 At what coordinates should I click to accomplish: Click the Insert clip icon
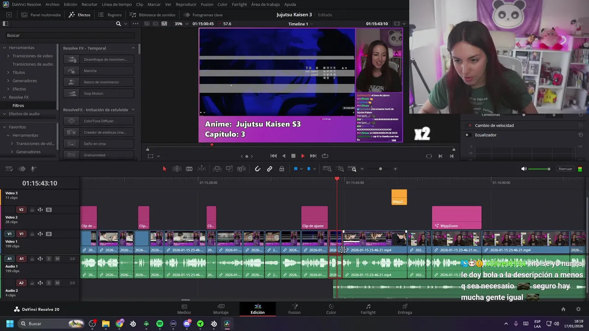(217, 169)
